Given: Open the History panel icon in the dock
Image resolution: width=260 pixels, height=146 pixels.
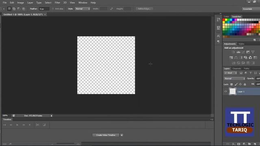Looking at the screenshot, I should tap(219, 19).
